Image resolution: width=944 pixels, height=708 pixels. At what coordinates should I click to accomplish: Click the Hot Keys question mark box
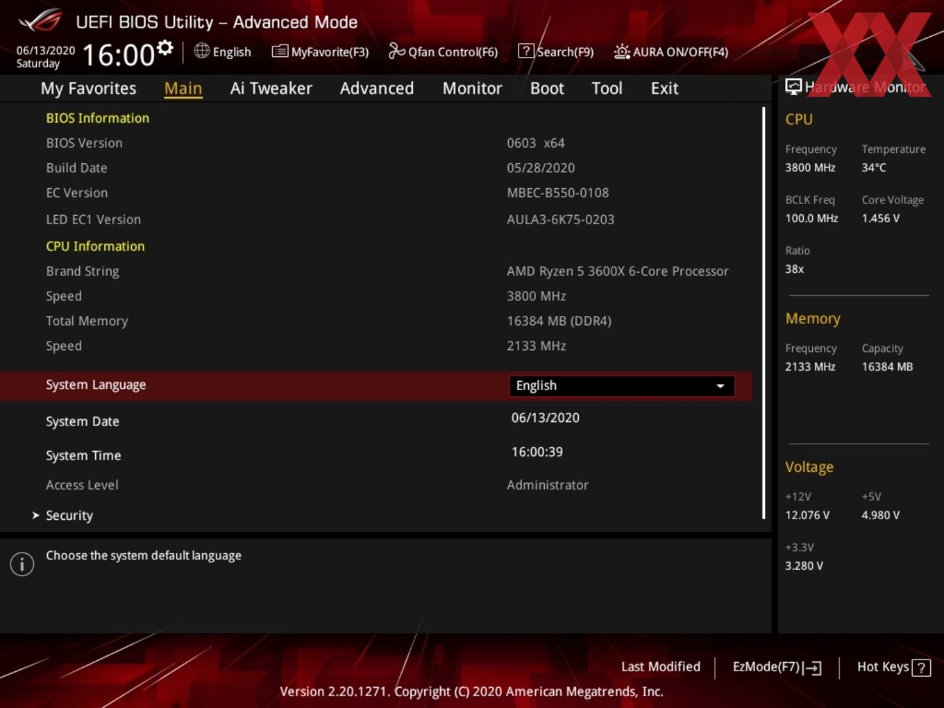[x=921, y=668]
